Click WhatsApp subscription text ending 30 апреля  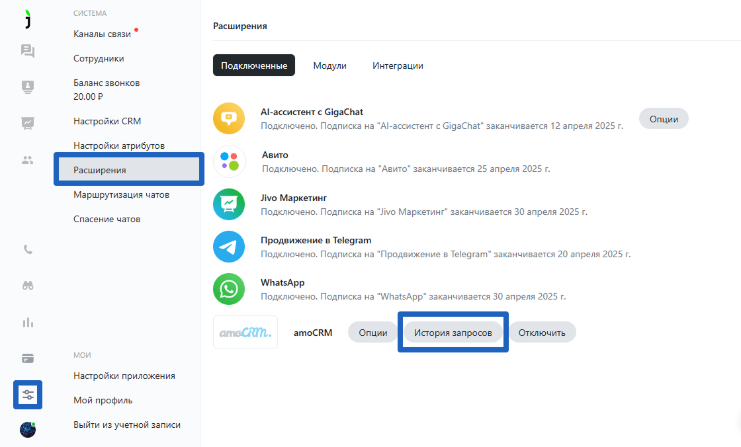pos(413,297)
